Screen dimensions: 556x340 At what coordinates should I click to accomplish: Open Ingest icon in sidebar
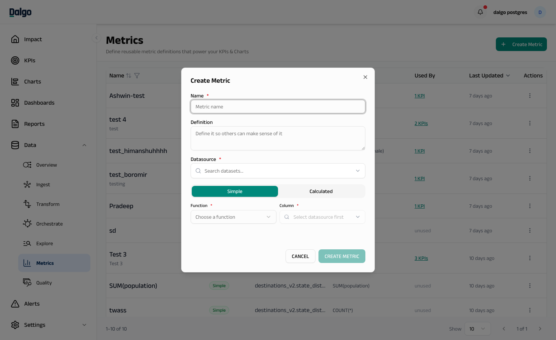(27, 185)
